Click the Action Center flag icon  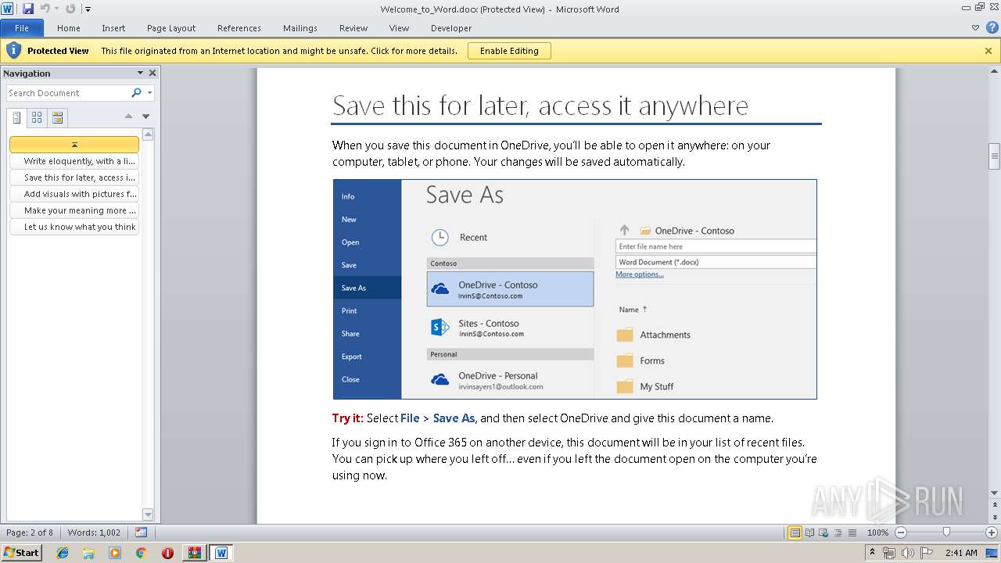click(x=927, y=553)
